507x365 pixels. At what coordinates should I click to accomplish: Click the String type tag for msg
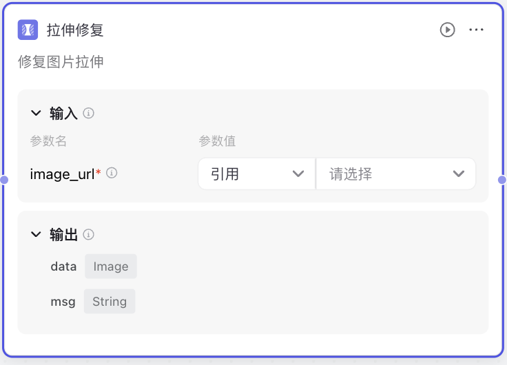pyautogui.click(x=110, y=302)
